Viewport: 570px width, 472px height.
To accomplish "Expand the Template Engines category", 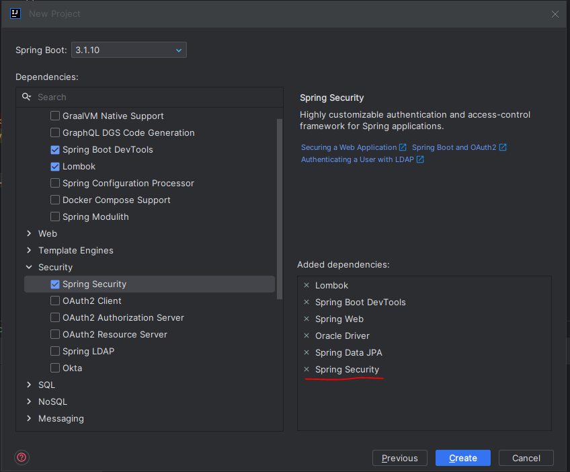I will pos(29,250).
